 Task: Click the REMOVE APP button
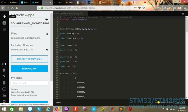[x=29, y=69]
